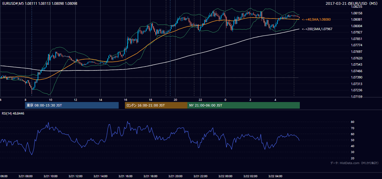Select the ロンドン 16:00-21:00 JST session bar
382x179 pixels.
(156, 105)
